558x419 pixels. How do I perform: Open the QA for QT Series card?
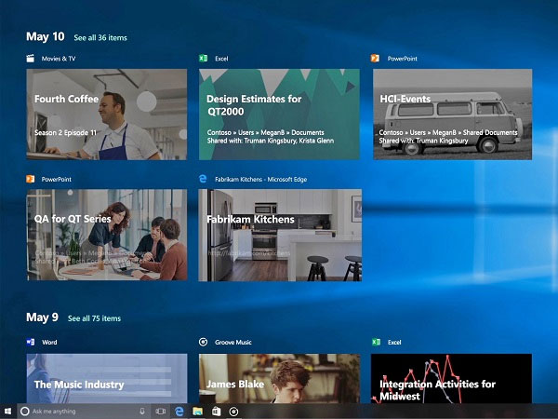click(x=107, y=235)
